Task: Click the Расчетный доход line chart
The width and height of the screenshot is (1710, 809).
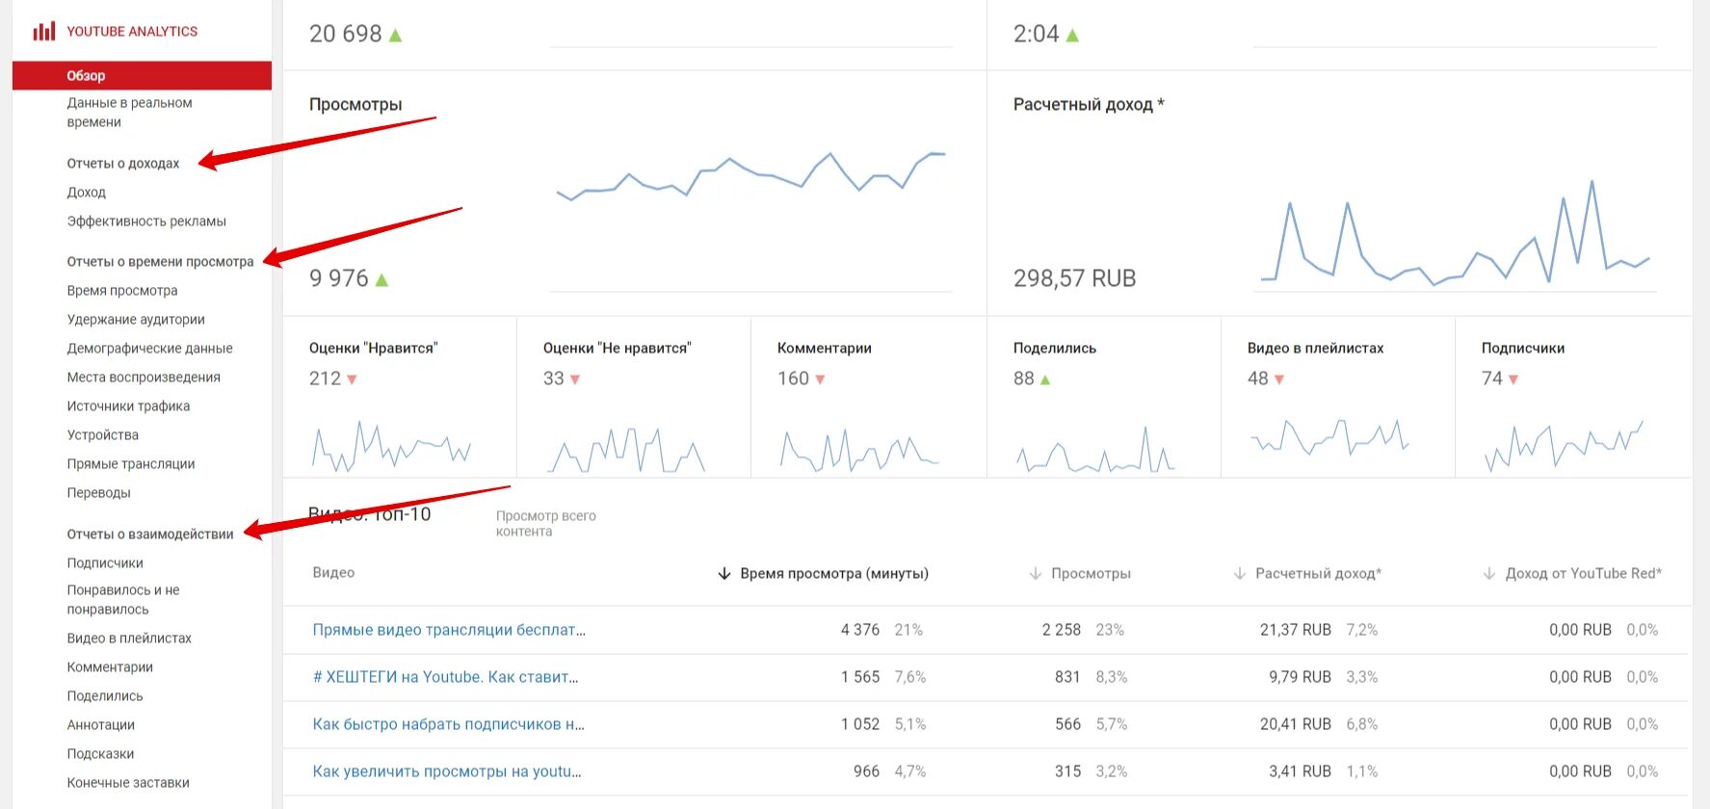Action: click(x=1456, y=233)
